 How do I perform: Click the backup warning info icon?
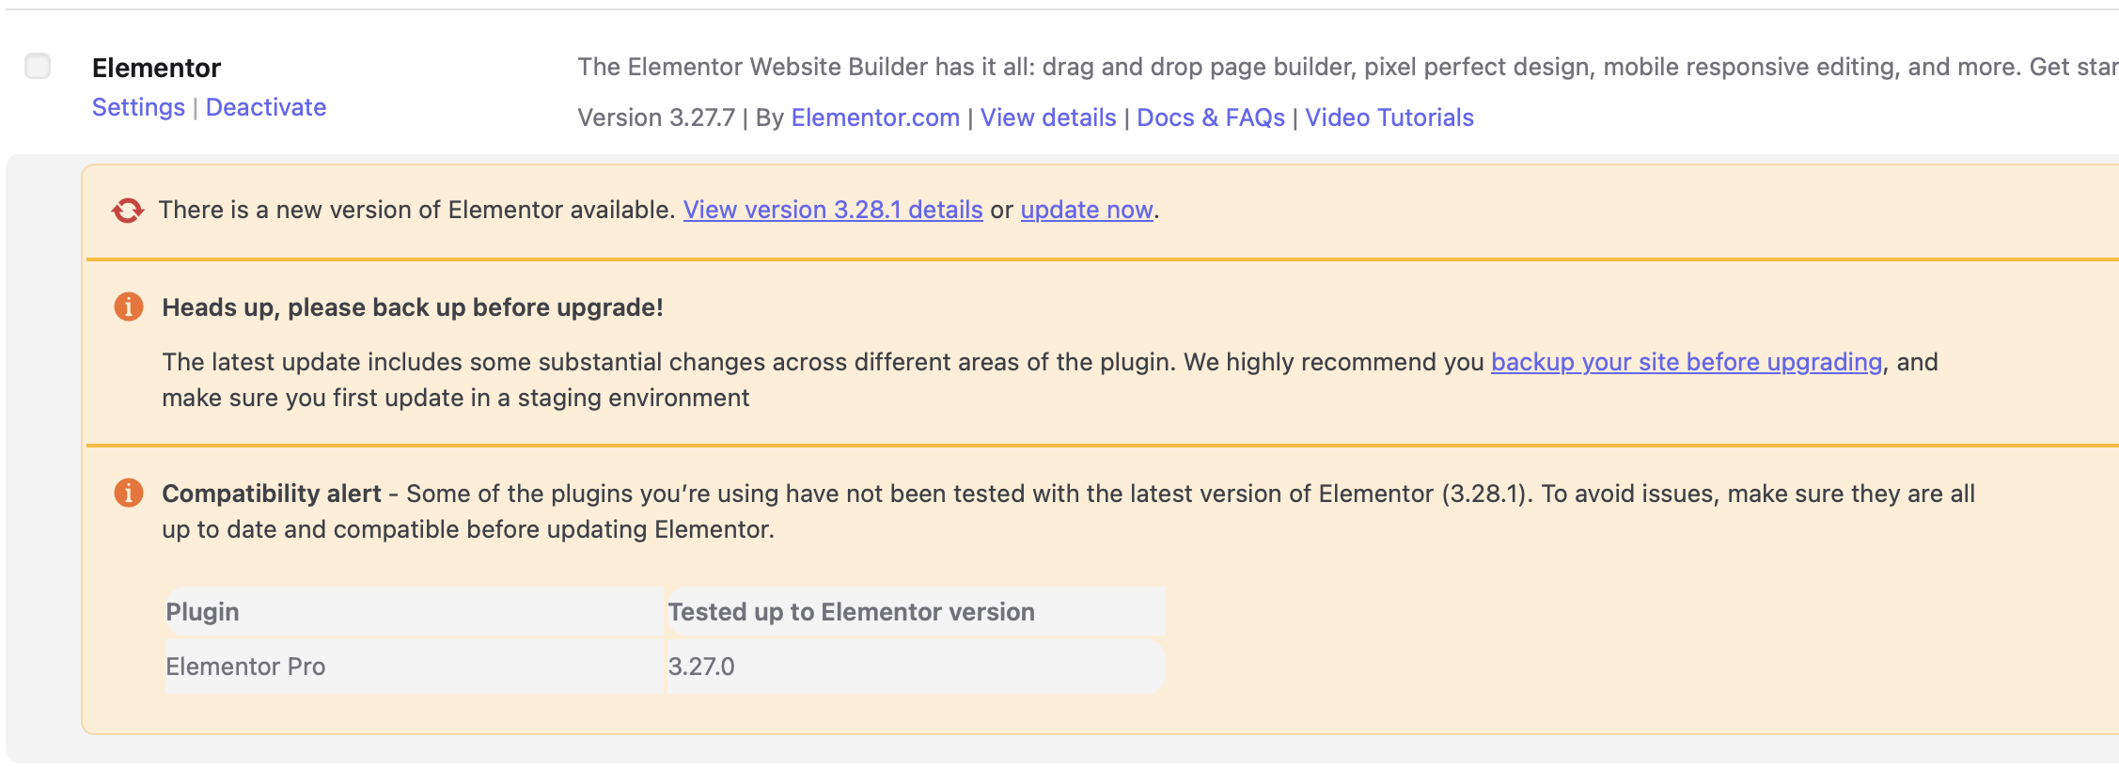pyautogui.click(x=129, y=306)
